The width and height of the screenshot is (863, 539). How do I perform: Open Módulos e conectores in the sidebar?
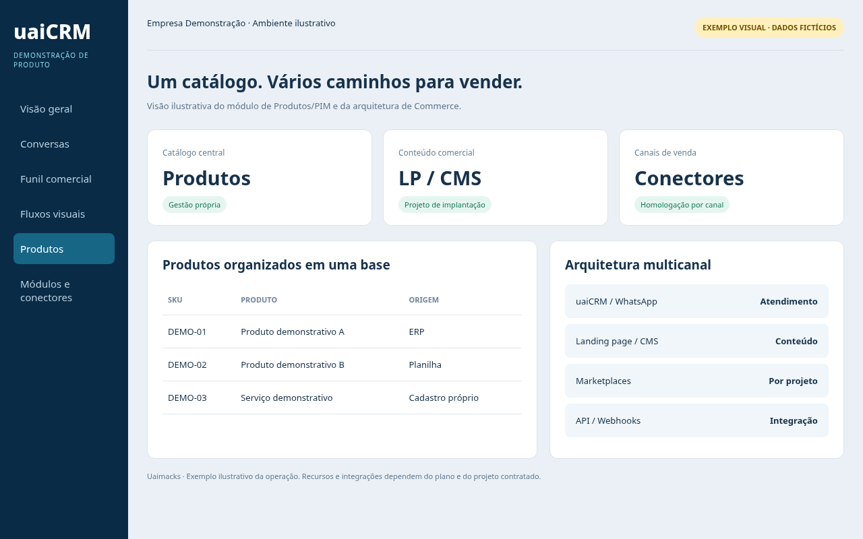(64, 290)
